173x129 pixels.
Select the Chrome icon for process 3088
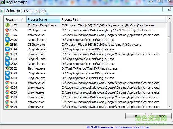[x=7, y=54]
